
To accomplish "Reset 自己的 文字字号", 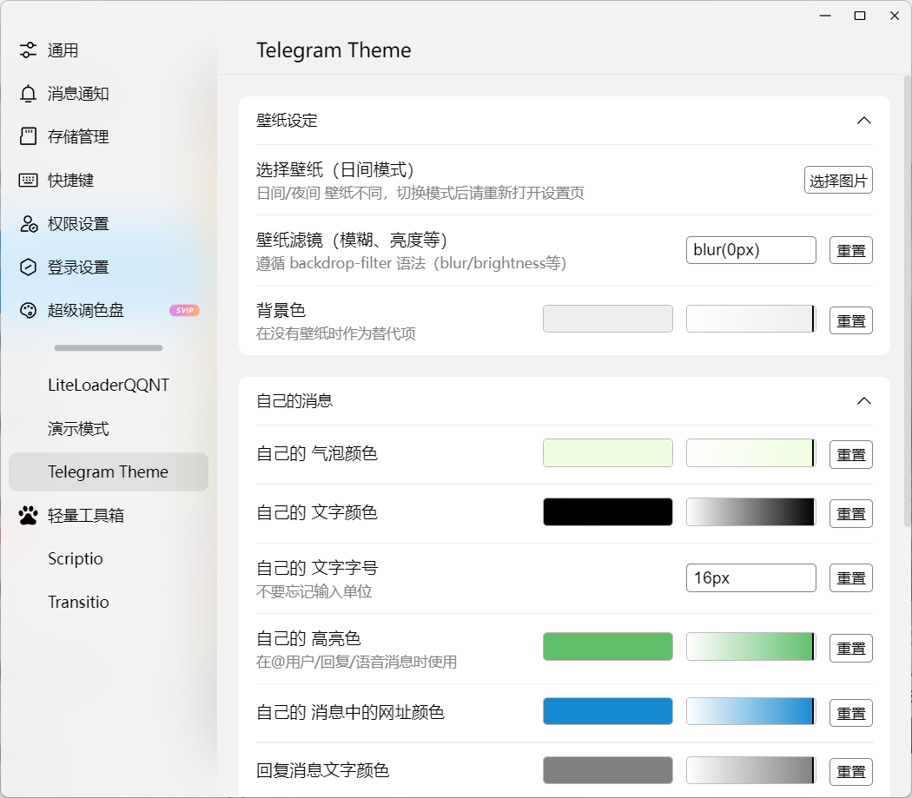I will [x=851, y=578].
